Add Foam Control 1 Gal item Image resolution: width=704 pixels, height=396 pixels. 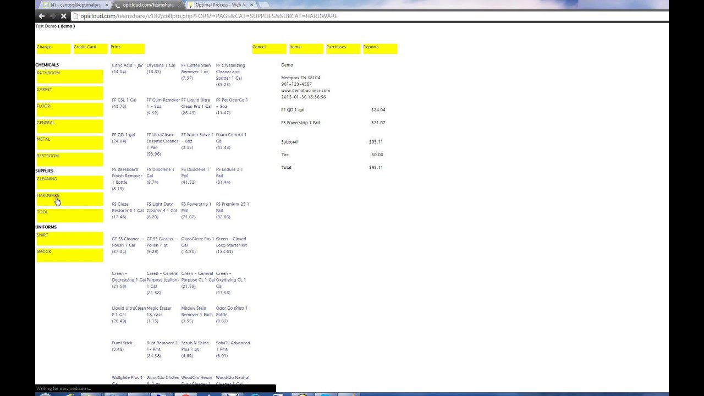point(231,141)
